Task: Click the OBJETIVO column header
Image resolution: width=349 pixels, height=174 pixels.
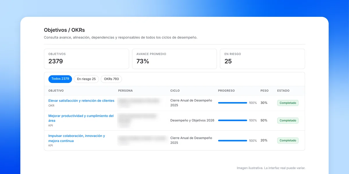Action: [x=56, y=91]
